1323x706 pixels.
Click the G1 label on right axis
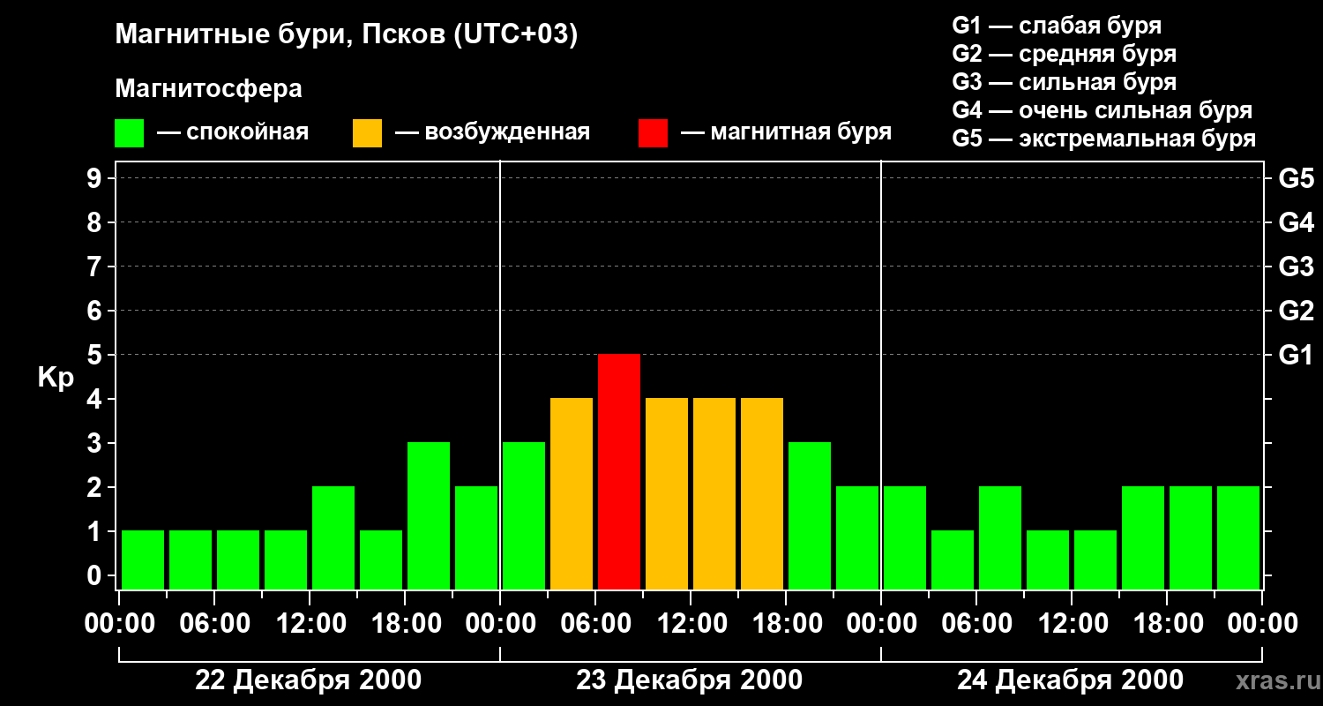pyautogui.click(x=1296, y=355)
